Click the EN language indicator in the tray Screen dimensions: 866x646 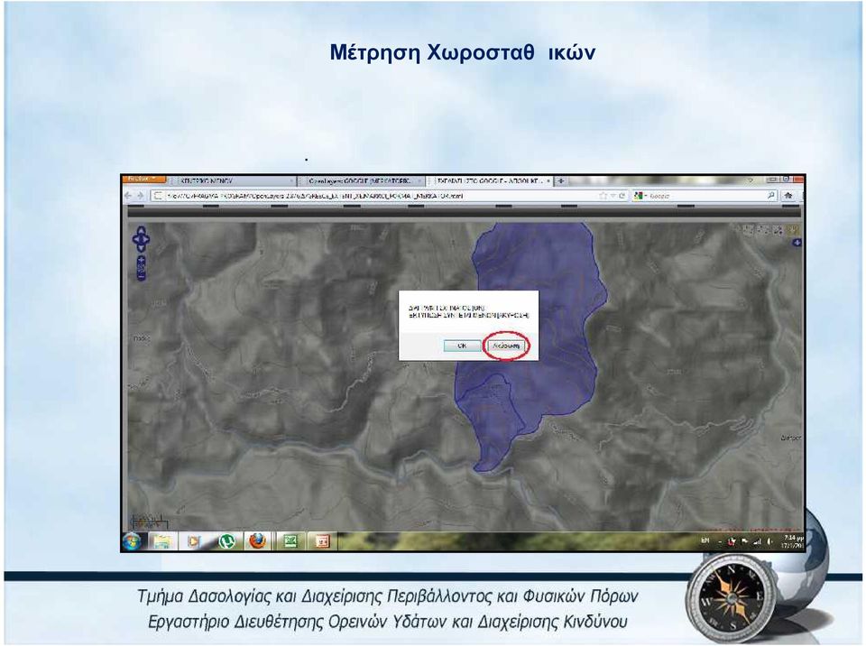coord(705,541)
